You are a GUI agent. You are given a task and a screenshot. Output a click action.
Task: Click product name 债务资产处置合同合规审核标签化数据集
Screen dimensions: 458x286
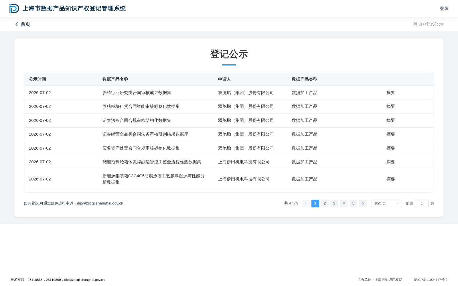coord(141,148)
